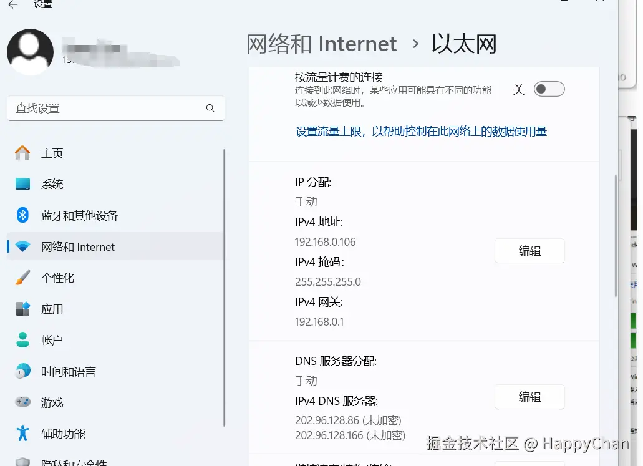
Task: Click the Wi-Fi icon beside 网络和 Internet
Action: (x=22, y=246)
